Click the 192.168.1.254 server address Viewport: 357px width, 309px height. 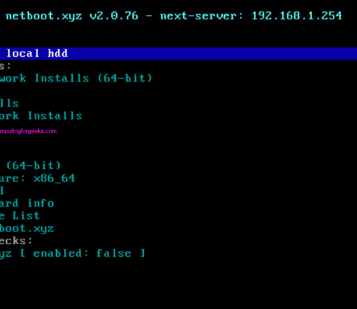pyautogui.click(x=297, y=16)
